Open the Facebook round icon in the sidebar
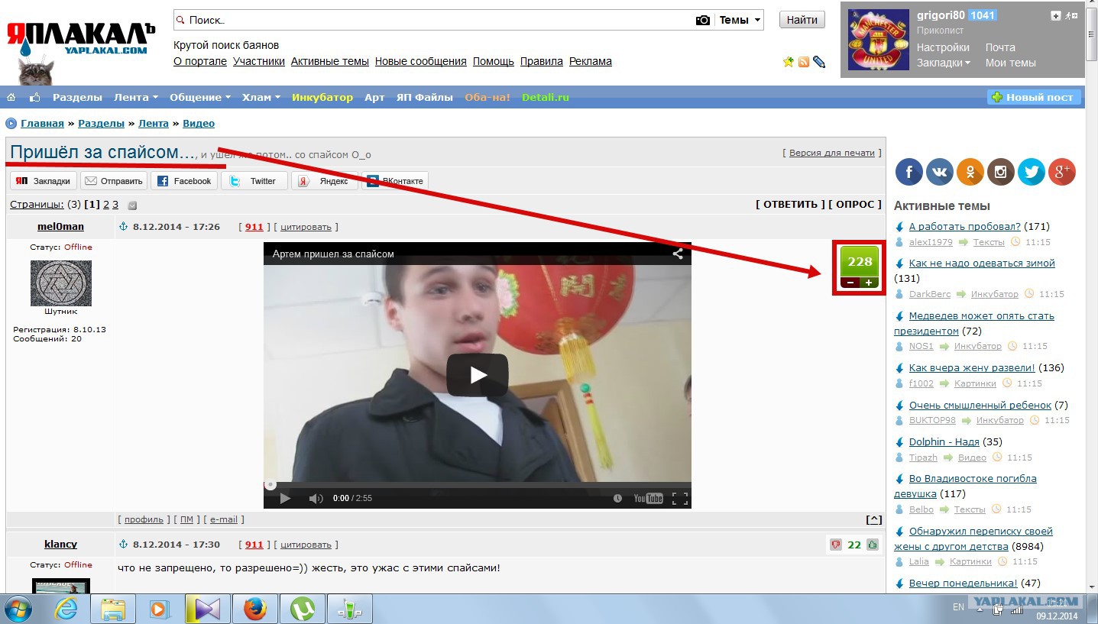This screenshot has width=1098, height=624. 909,173
